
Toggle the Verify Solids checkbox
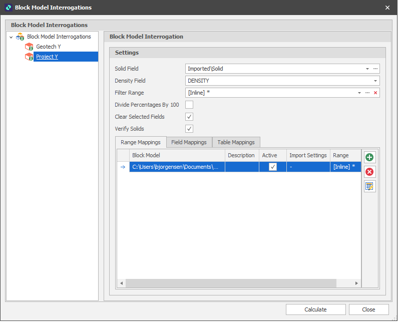(x=189, y=129)
